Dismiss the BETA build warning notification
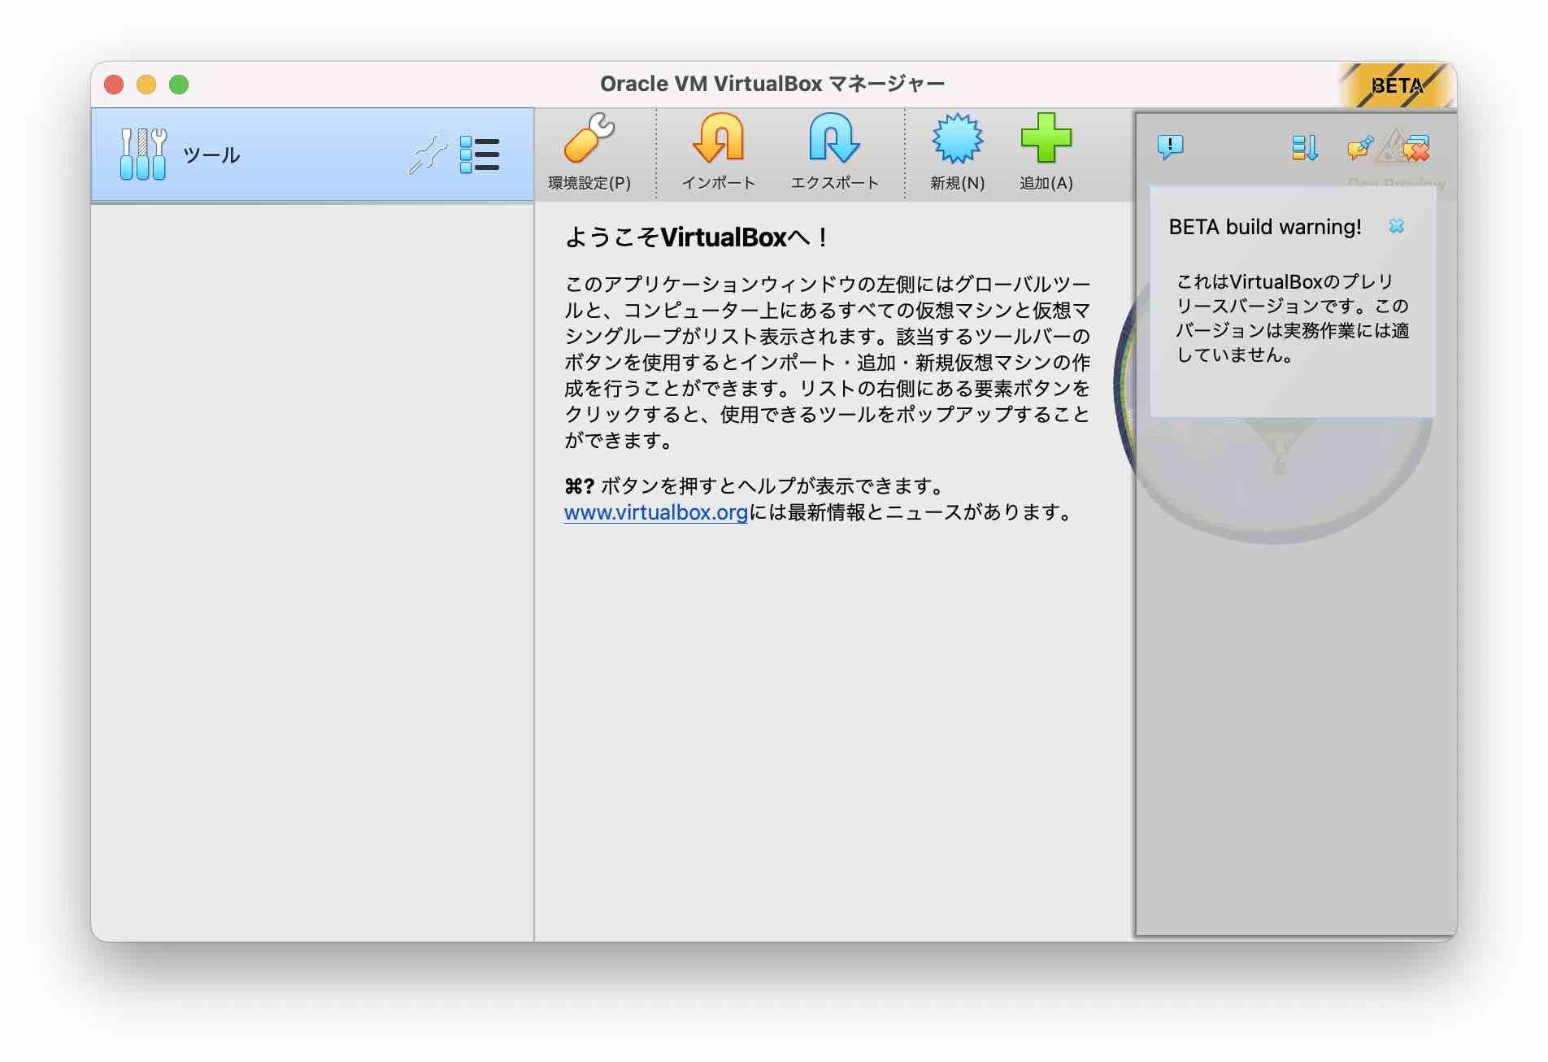Viewport: 1548px width, 1062px height. [x=1396, y=226]
